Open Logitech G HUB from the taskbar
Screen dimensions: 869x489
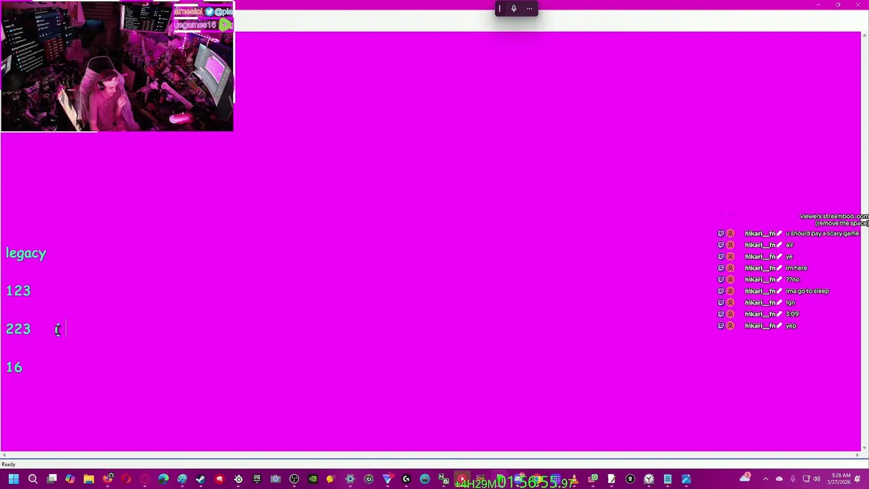tap(406, 479)
